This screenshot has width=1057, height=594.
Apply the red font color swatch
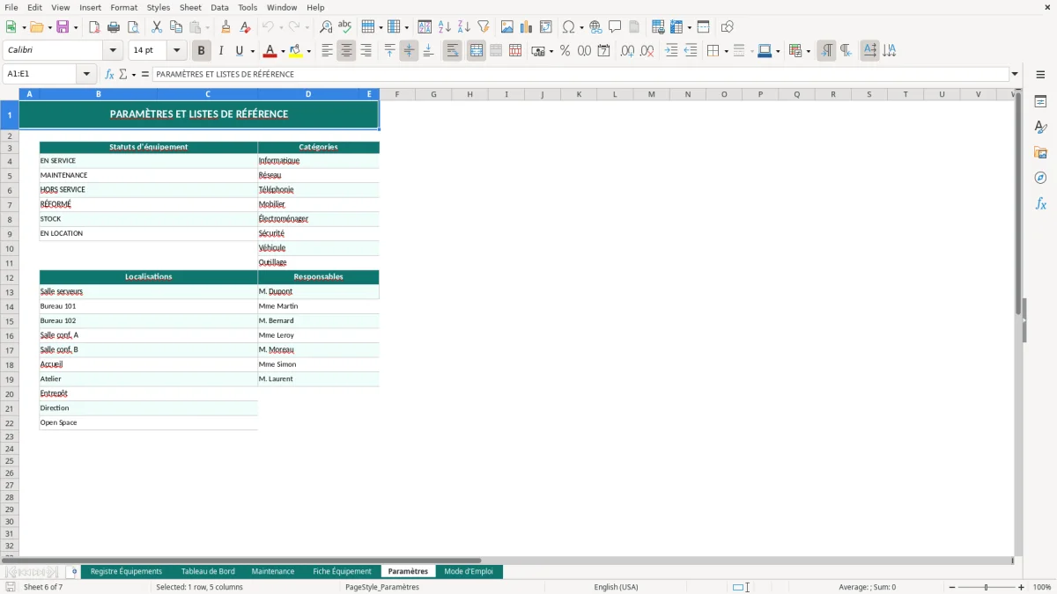pyautogui.click(x=270, y=51)
